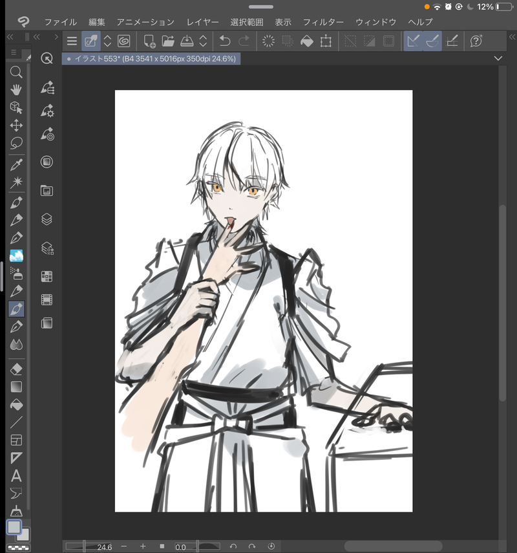Toggle the highlighted touch operation mode button
Viewport: 517px width, 553px height.
point(91,41)
